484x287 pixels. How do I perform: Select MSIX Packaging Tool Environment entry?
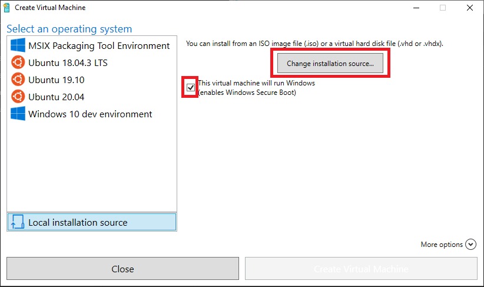point(99,46)
